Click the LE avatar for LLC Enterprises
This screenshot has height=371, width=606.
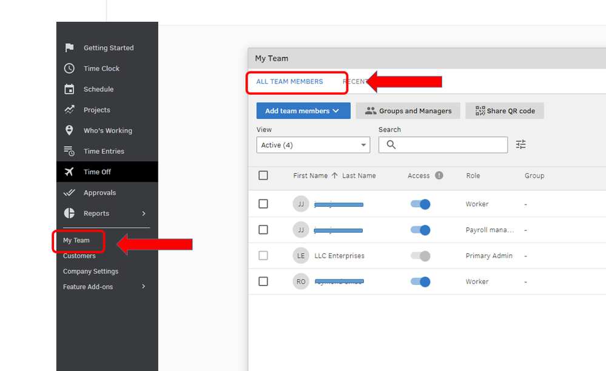click(x=301, y=256)
